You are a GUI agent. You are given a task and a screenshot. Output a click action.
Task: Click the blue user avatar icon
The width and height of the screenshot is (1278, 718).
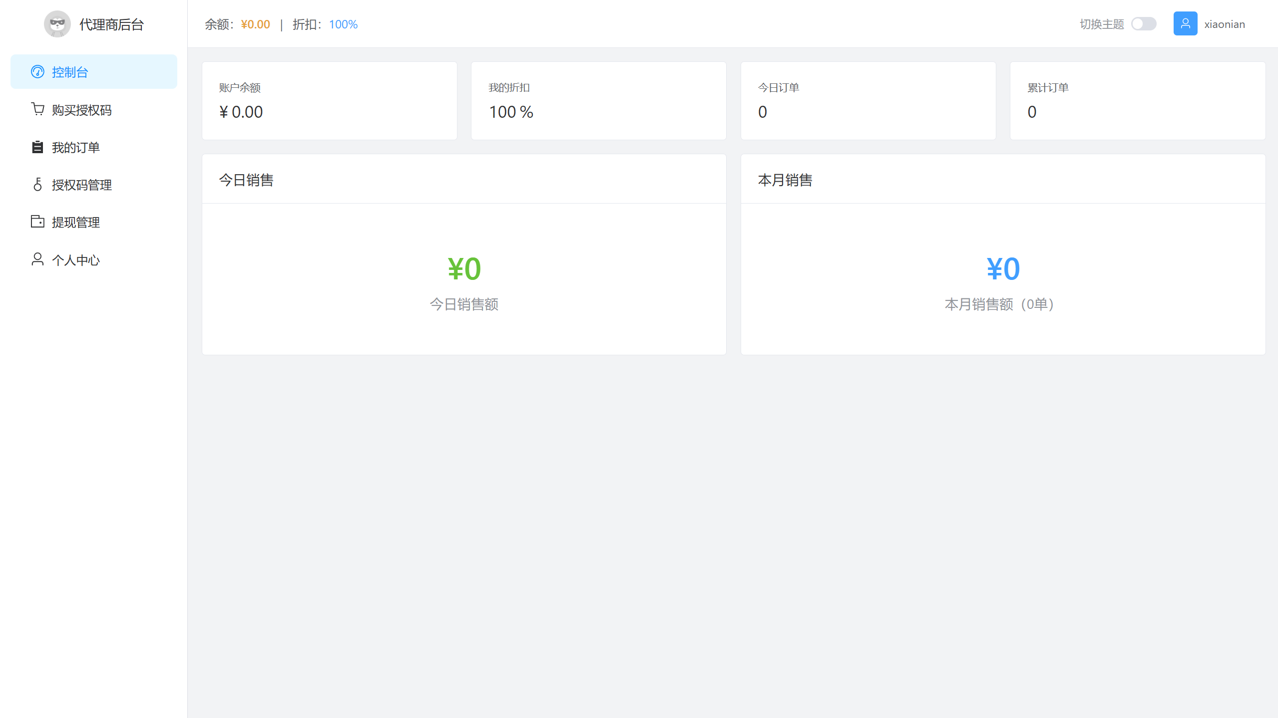1185,24
